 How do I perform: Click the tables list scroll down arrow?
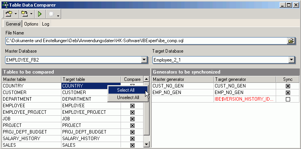[x=147, y=144]
